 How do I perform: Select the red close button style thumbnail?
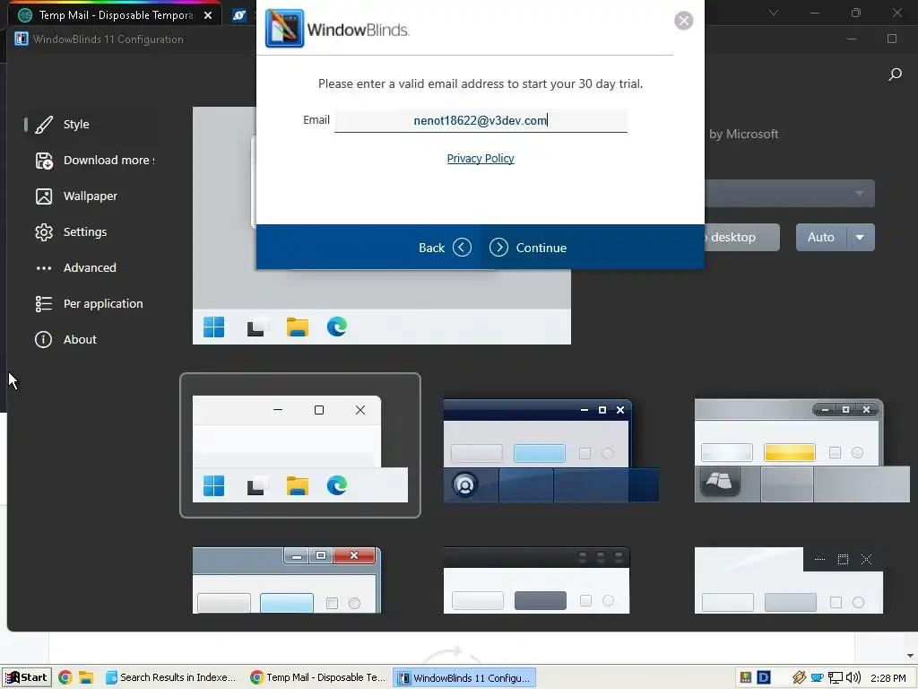tap(287, 580)
